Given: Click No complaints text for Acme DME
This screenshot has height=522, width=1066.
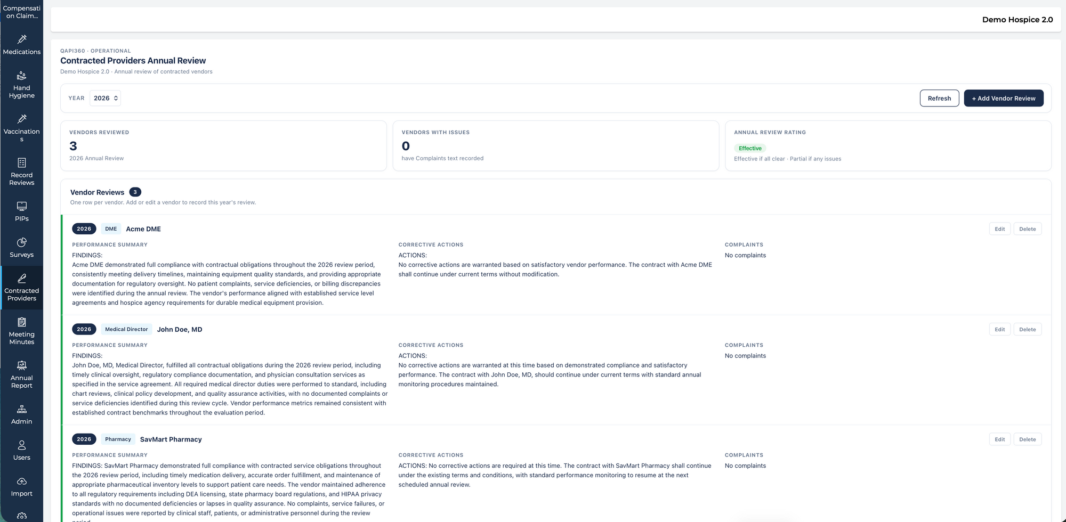Looking at the screenshot, I should click(745, 256).
